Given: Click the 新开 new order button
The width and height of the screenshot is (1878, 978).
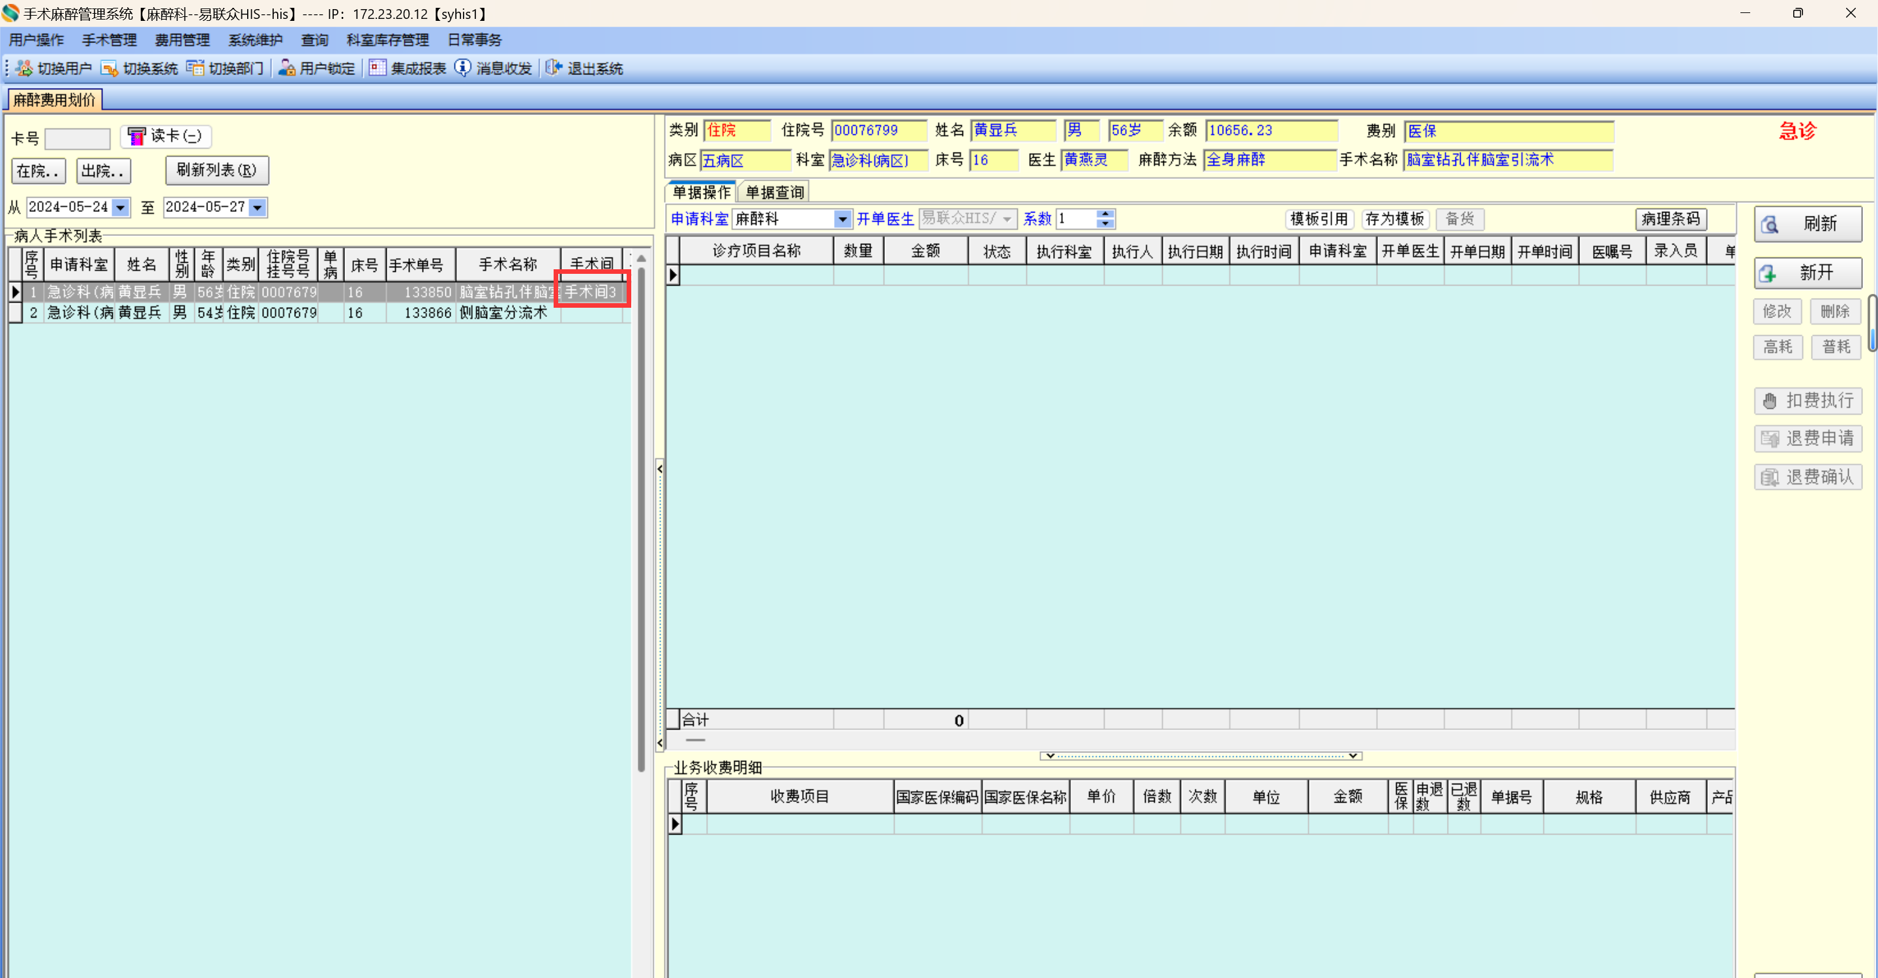Looking at the screenshot, I should click(1808, 273).
